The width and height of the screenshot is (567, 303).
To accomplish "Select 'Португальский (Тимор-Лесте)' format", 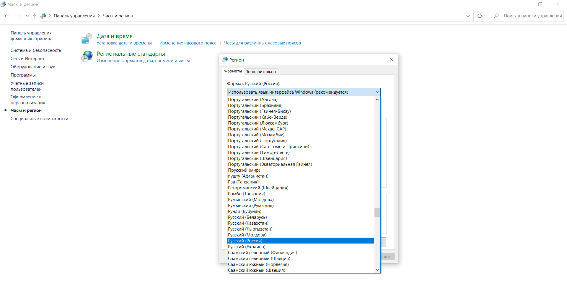I will click(x=301, y=153).
